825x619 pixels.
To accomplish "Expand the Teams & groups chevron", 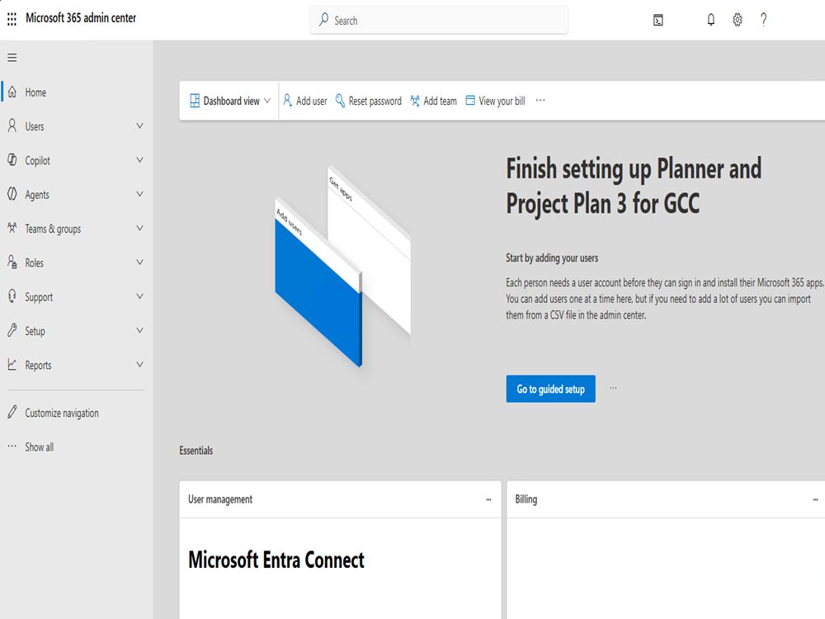I will [x=140, y=229].
